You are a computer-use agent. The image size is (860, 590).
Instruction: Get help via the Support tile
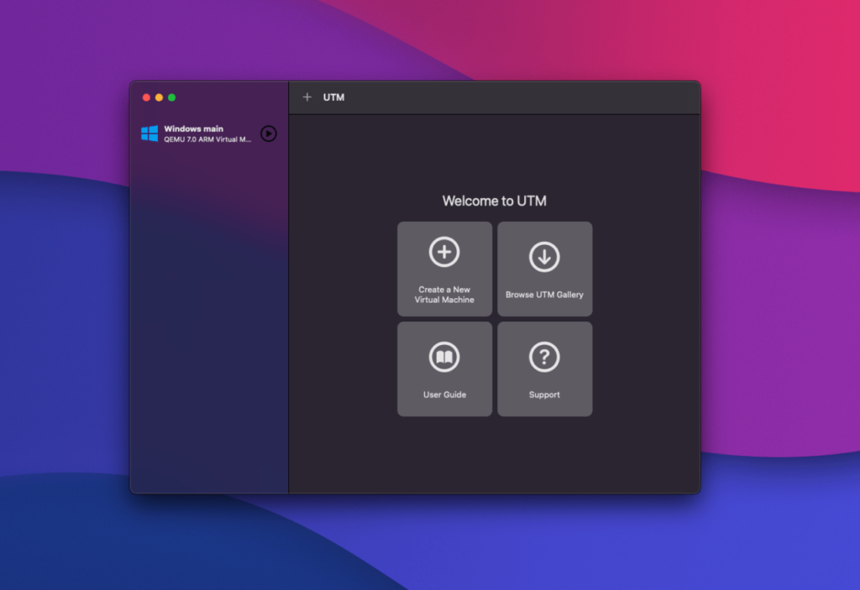click(x=544, y=369)
